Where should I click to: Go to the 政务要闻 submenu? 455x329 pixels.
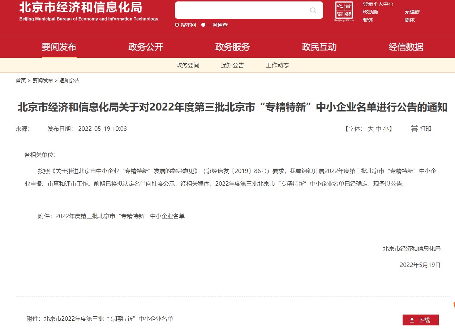click(x=188, y=65)
